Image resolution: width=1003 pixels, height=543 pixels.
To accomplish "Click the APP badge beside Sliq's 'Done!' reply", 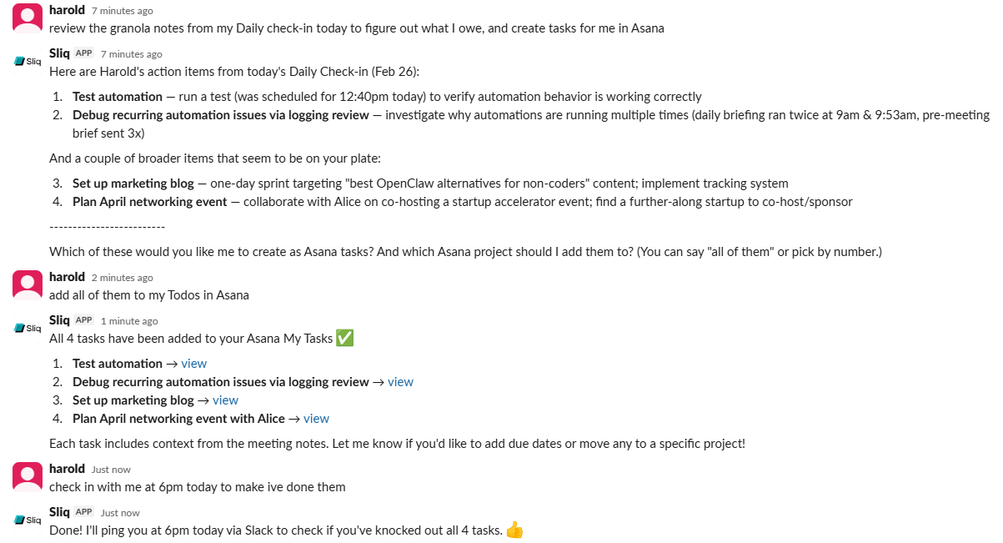I will click(x=83, y=511).
